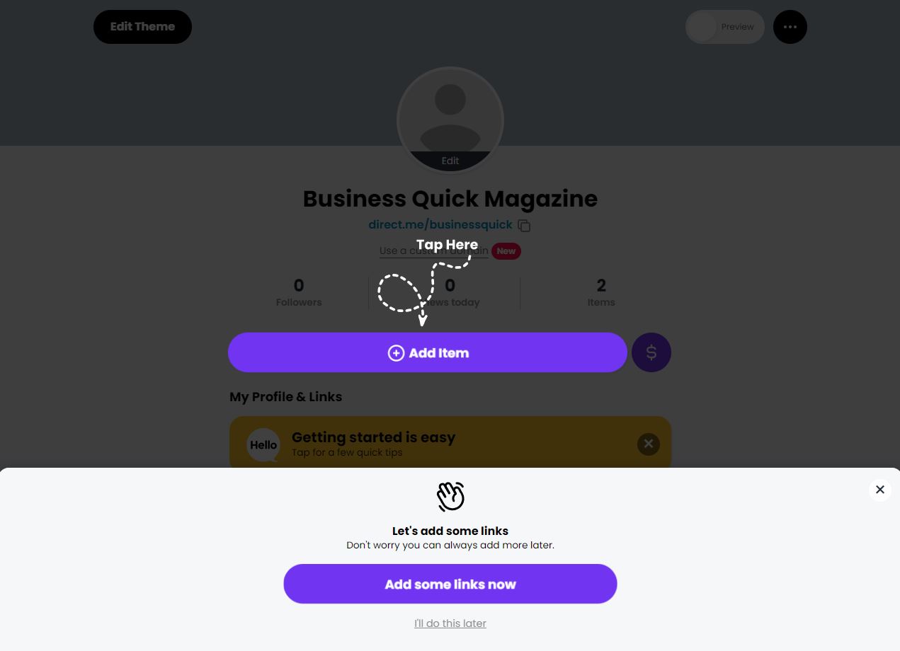View the Followers count
Screen dimensions: 900x651
pos(299,293)
